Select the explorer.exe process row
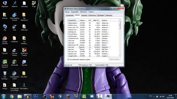 pyautogui.click(x=89, y=54)
